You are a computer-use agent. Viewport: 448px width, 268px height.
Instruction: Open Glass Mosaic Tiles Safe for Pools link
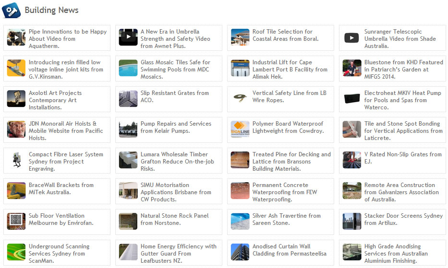pos(175,70)
